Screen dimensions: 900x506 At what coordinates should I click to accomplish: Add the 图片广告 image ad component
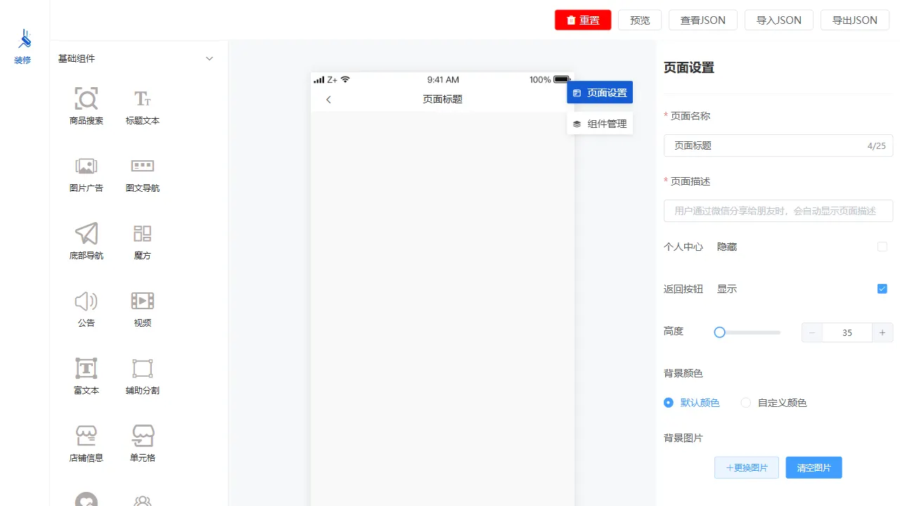coord(86,174)
